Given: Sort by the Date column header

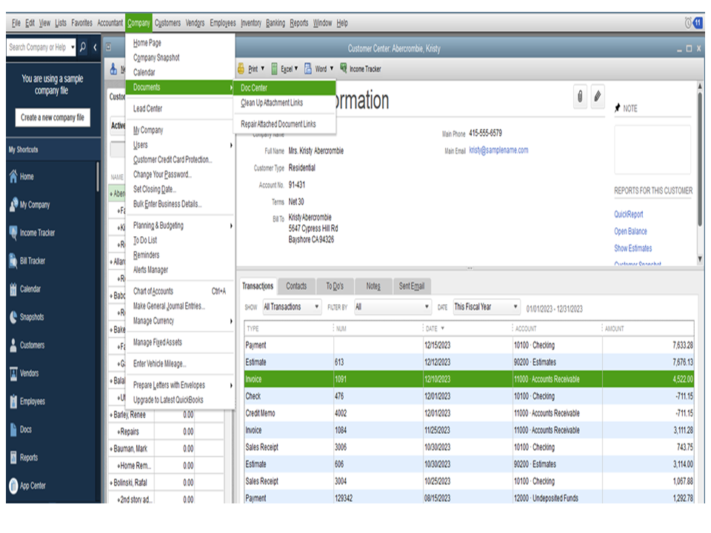Looking at the screenshot, I should pos(467,329).
